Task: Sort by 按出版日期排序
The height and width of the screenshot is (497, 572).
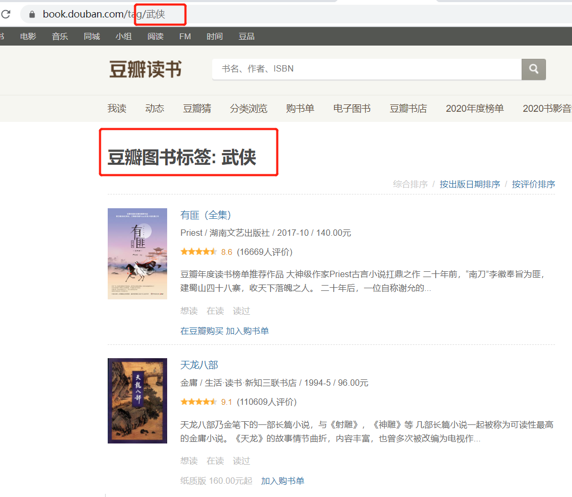Action: [470, 184]
